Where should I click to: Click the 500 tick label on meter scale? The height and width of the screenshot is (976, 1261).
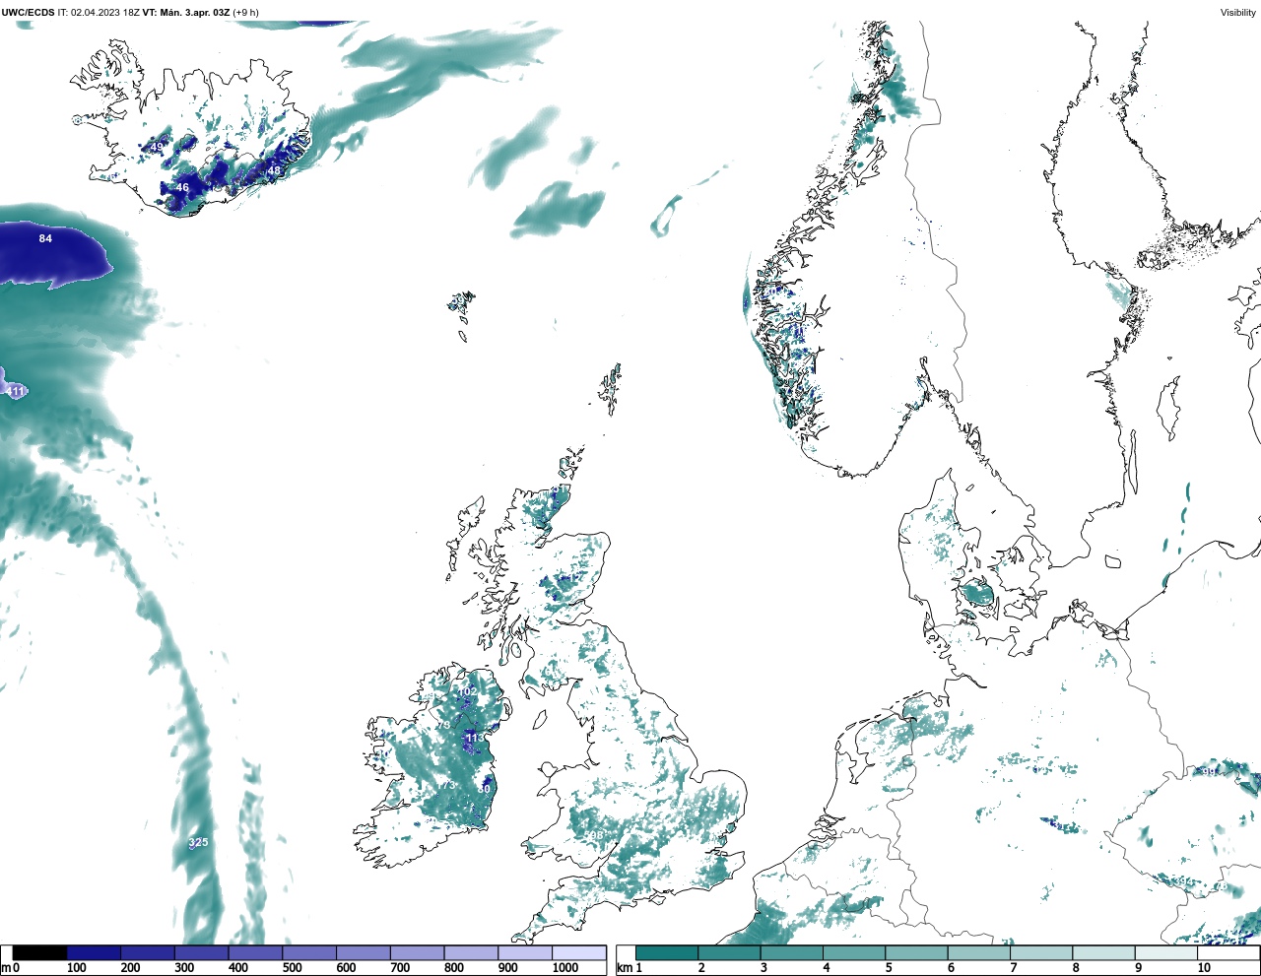pyautogui.click(x=292, y=968)
